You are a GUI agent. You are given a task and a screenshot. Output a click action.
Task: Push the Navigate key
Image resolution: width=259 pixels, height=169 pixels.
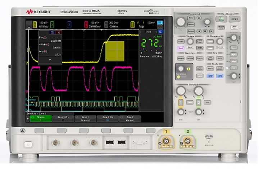pos(191,31)
